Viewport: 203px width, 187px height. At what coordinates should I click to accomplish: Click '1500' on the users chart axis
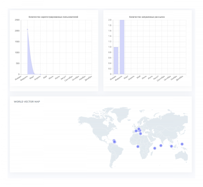[17, 42]
